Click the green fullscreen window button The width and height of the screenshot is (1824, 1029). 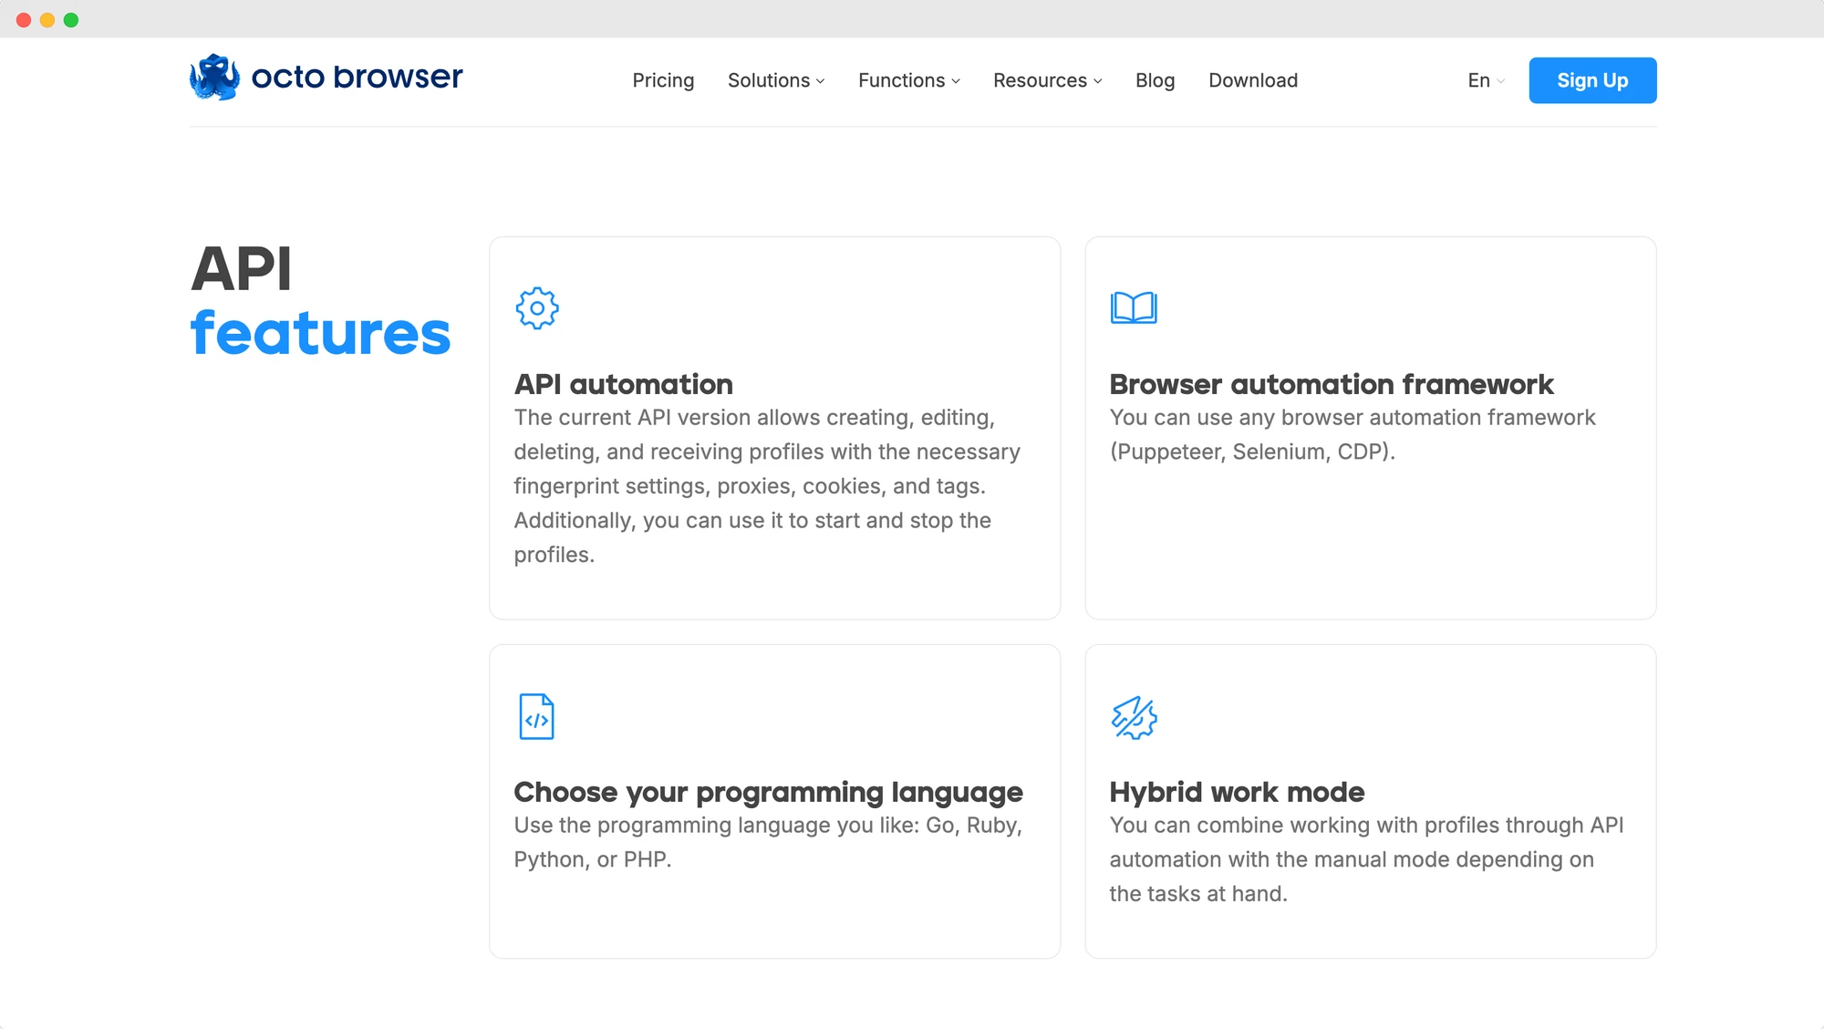[71, 20]
